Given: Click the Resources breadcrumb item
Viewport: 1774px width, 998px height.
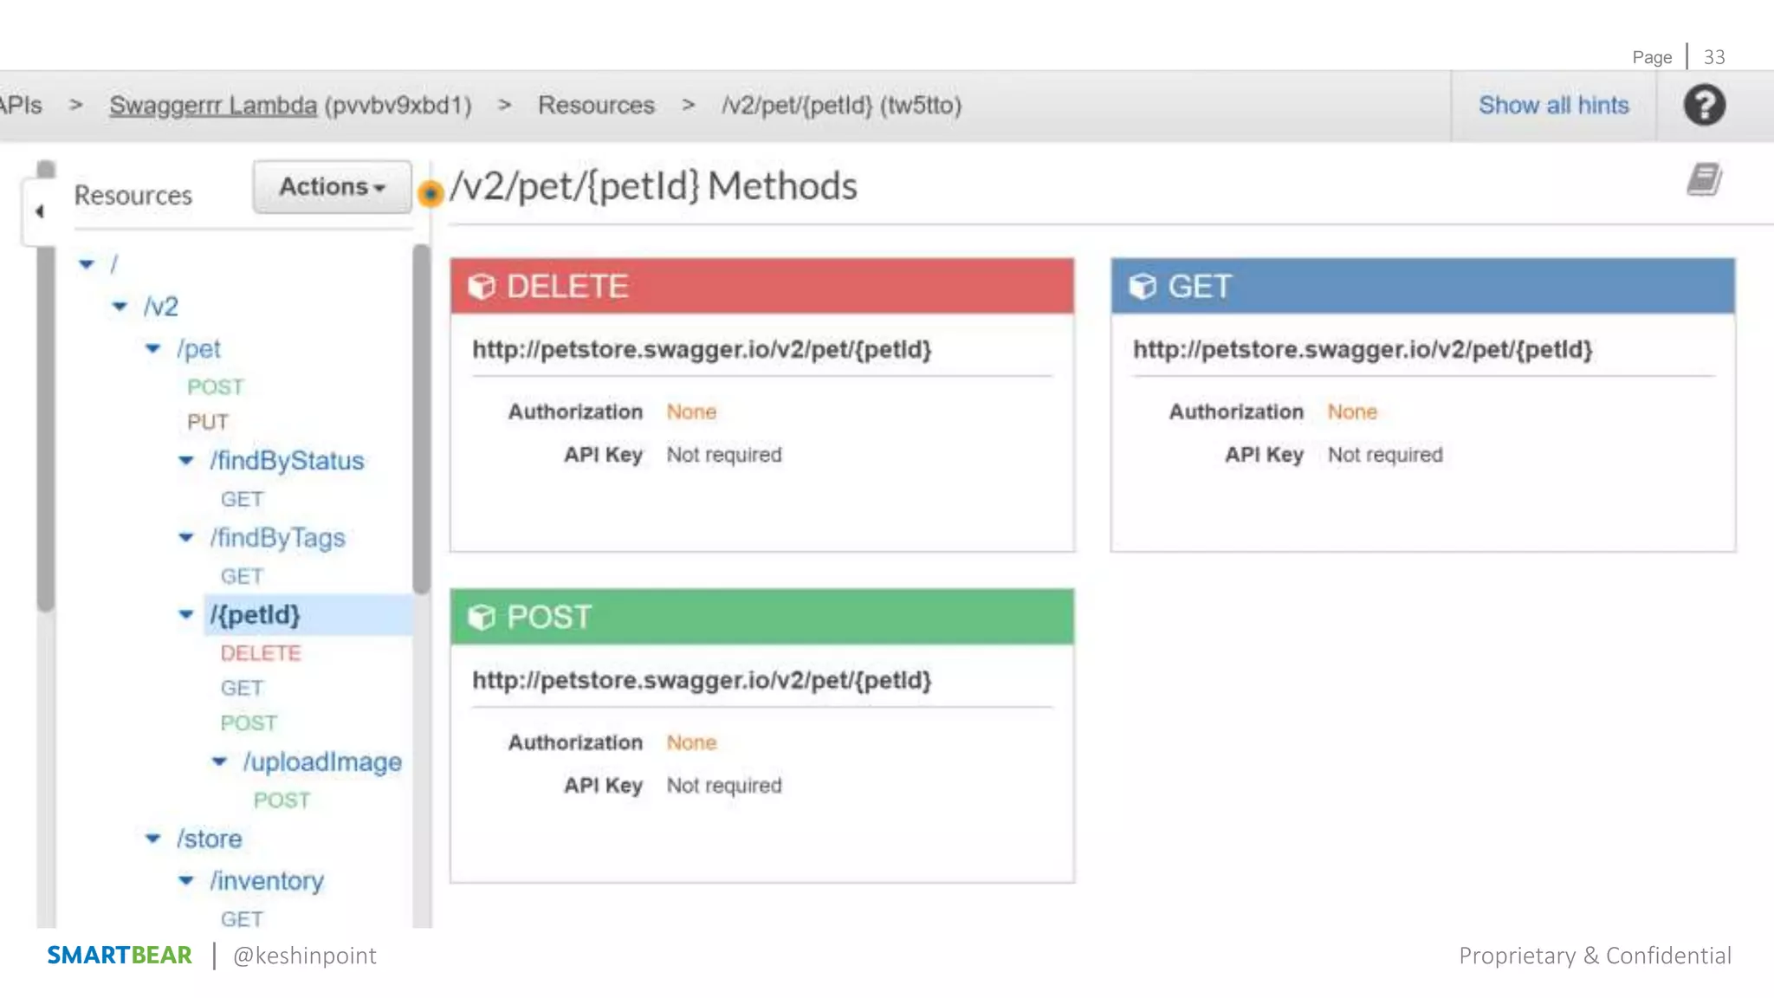Looking at the screenshot, I should pos(596,105).
